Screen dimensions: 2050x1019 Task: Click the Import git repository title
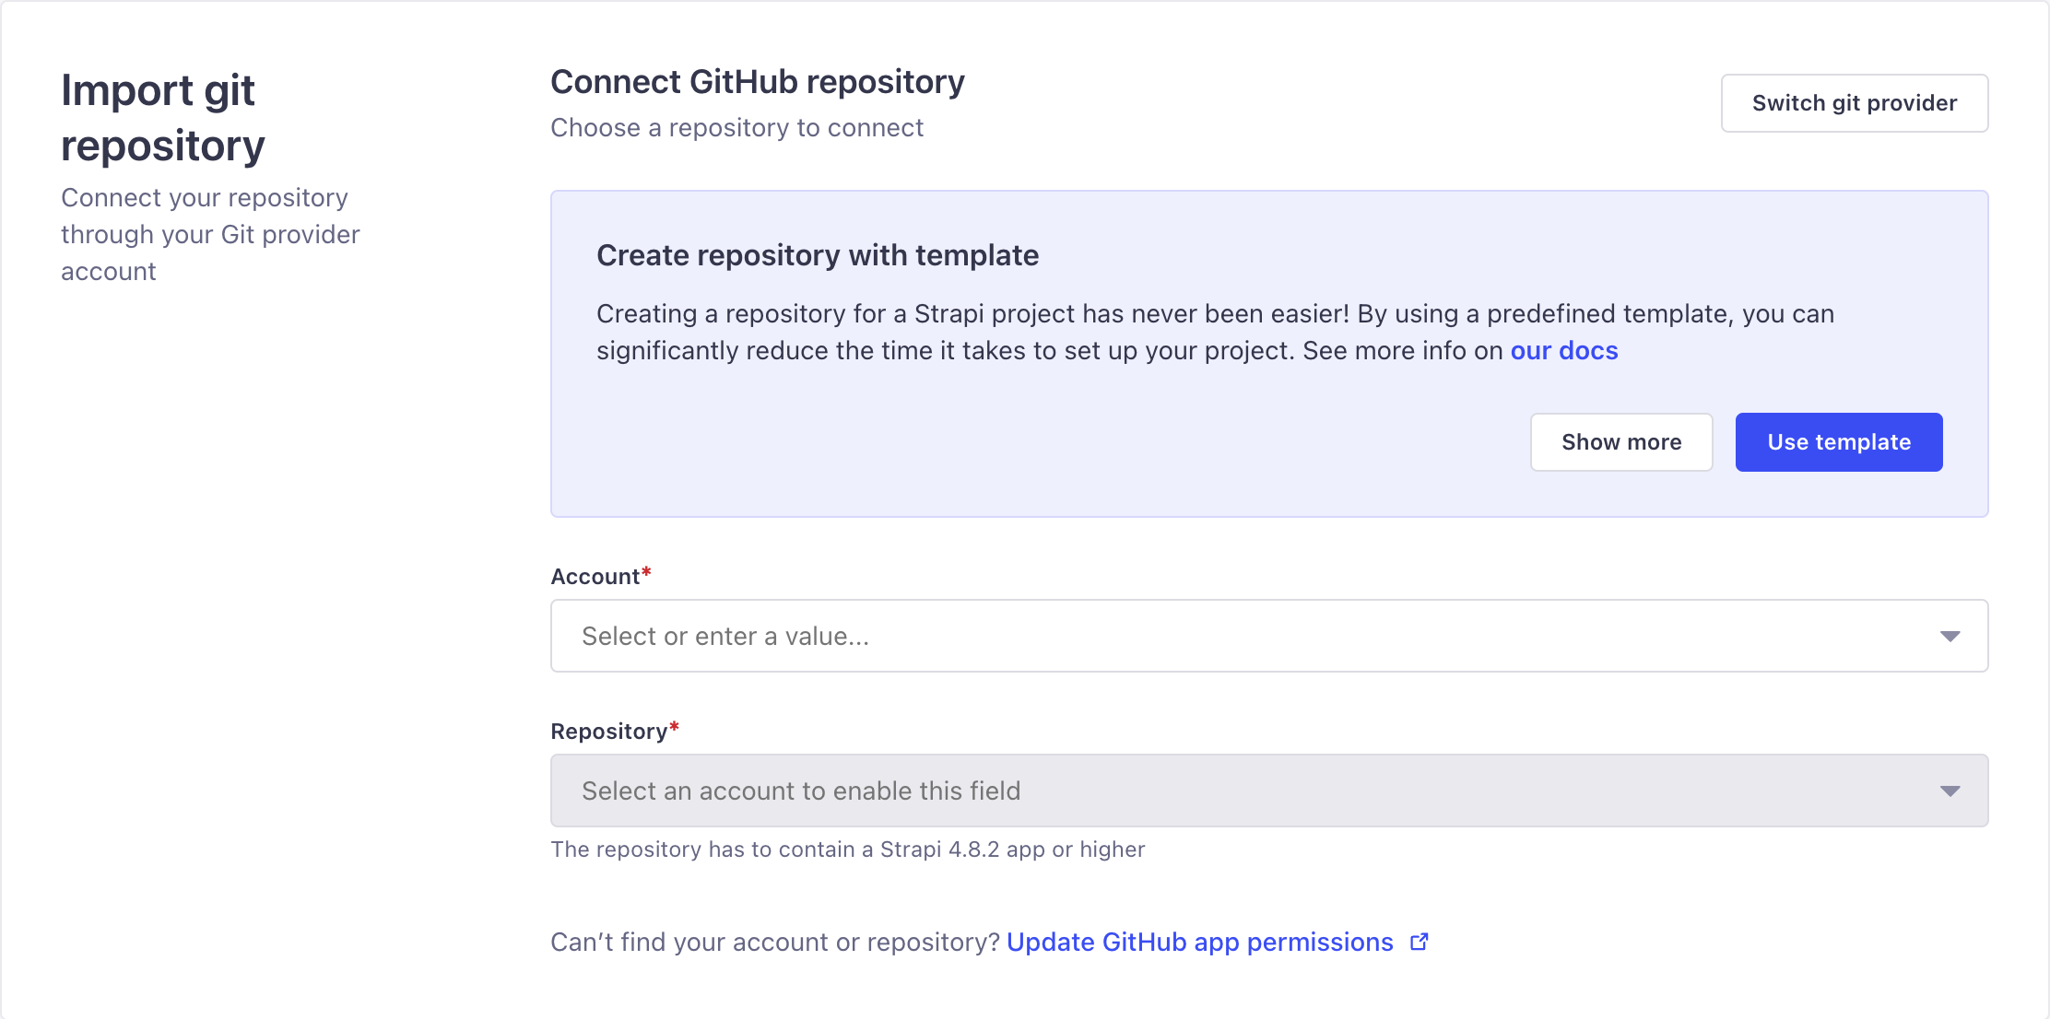[x=163, y=118]
